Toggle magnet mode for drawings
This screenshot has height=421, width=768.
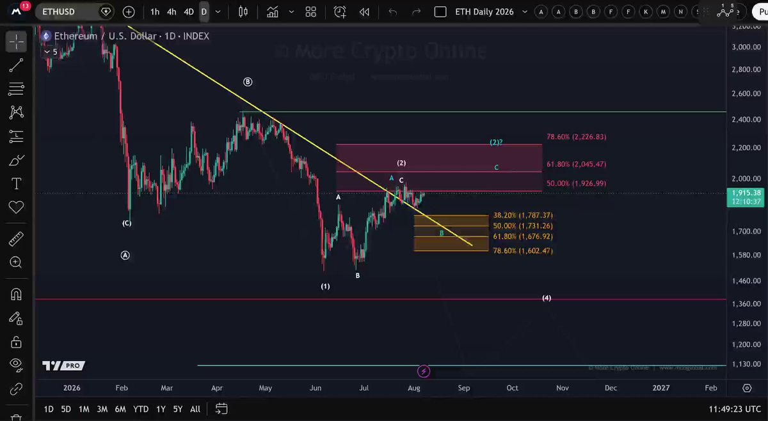coord(16,295)
